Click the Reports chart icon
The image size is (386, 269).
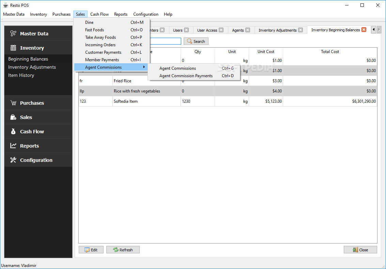coord(13,146)
